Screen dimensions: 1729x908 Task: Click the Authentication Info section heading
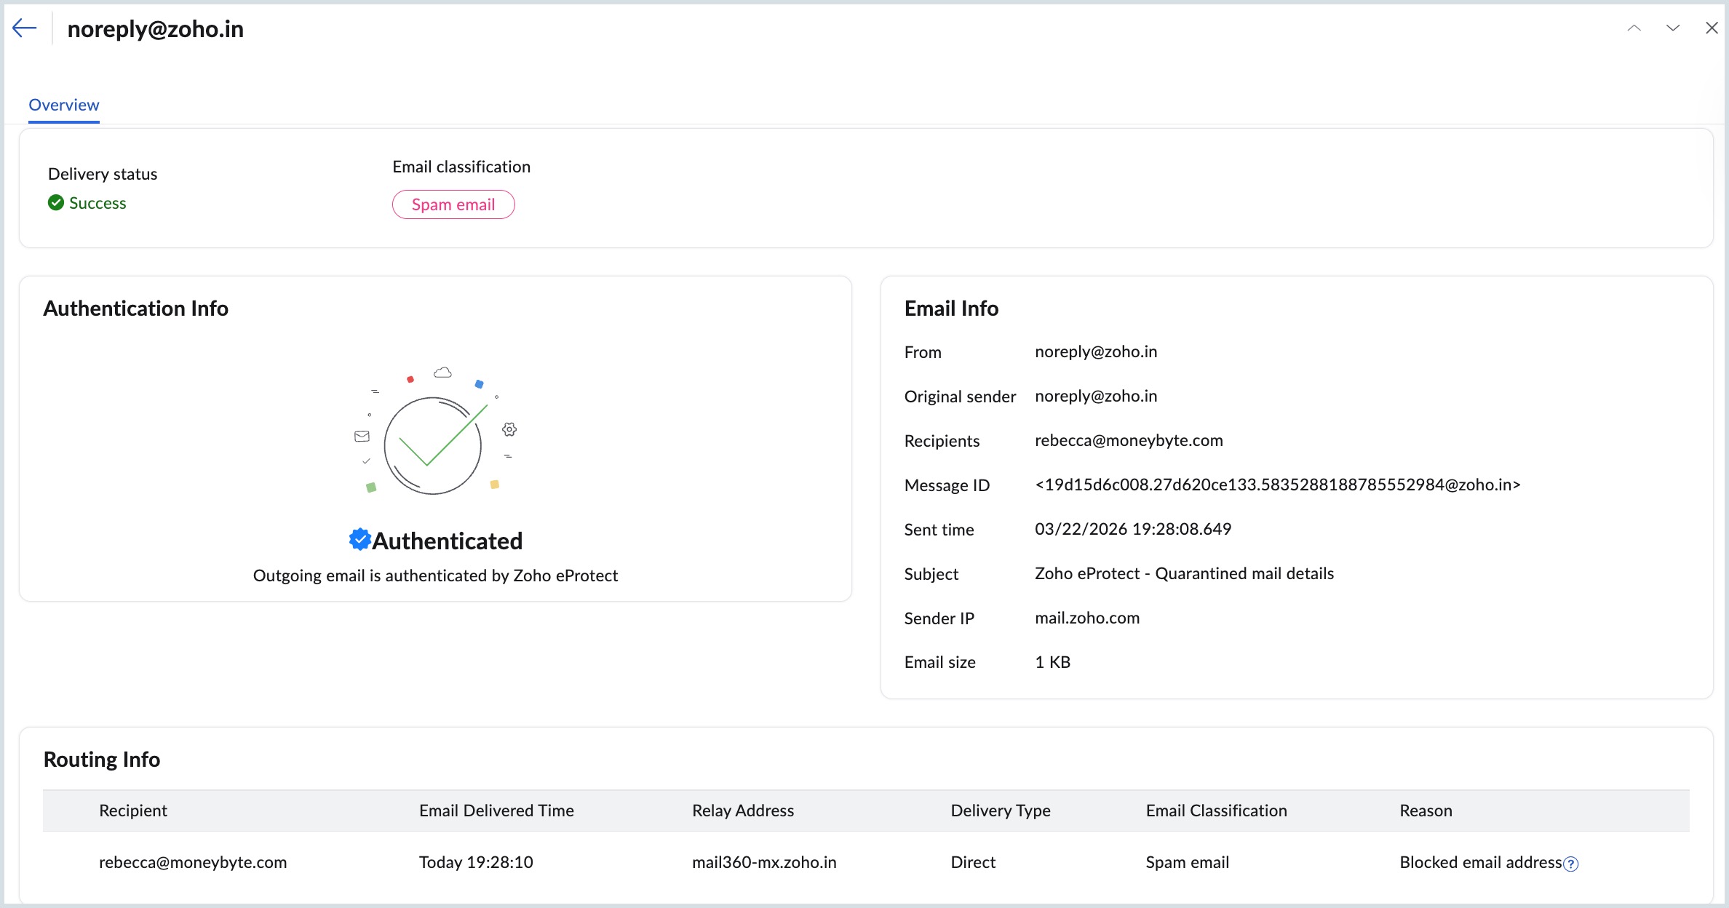point(136,308)
